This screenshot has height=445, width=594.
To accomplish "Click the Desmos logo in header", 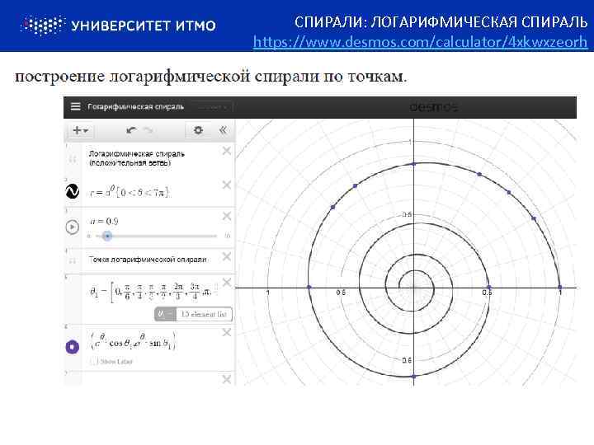I will click(x=434, y=107).
